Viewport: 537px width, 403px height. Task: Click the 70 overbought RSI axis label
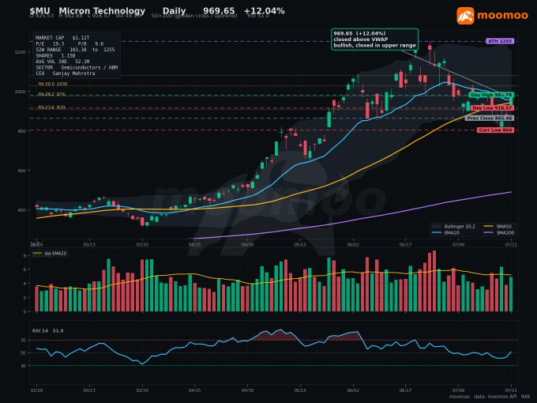pyautogui.click(x=23, y=341)
